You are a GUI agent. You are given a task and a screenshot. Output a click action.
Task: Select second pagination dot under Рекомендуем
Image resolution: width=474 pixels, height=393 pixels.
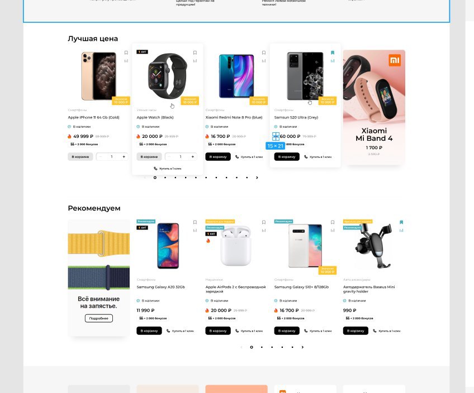[x=262, y=347]
